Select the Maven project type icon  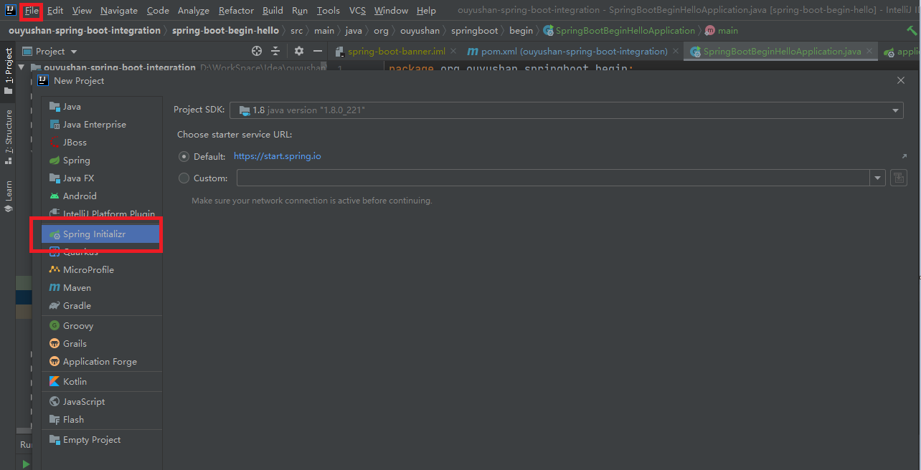(x=56, y=287)
